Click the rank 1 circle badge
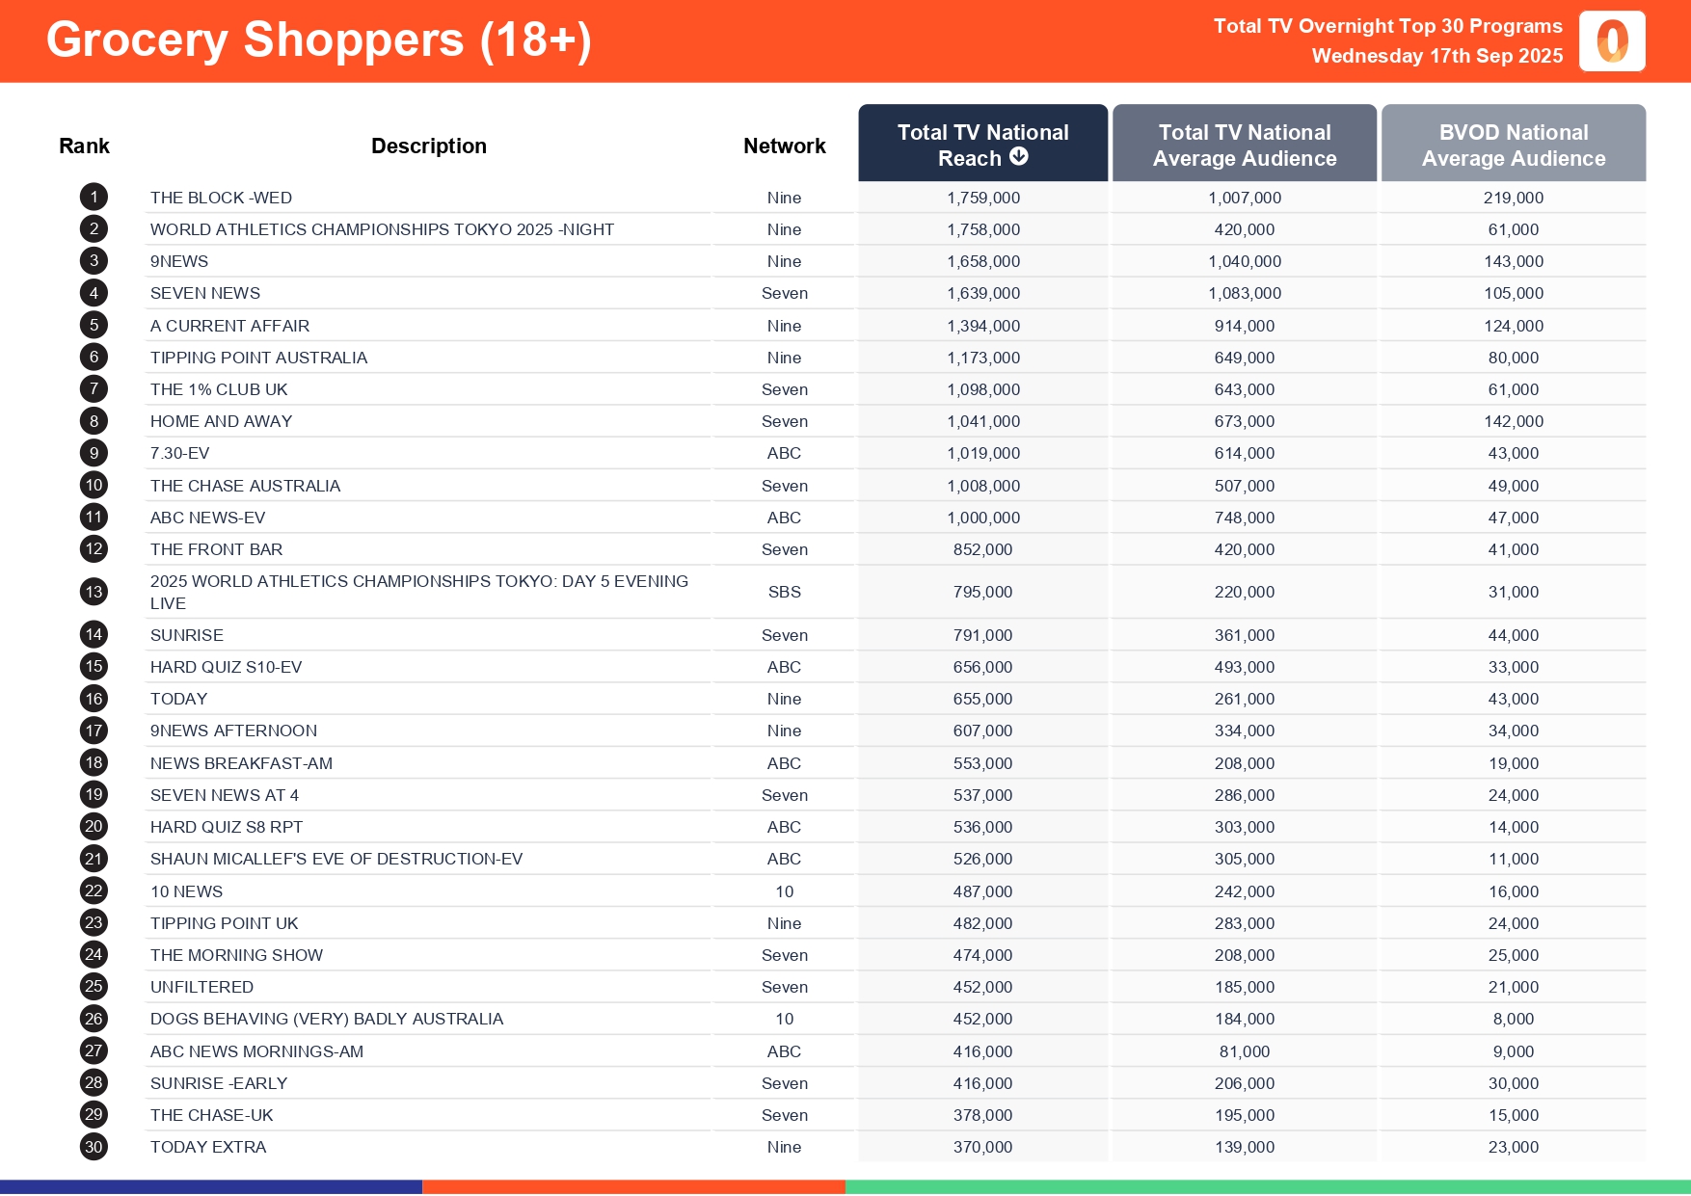This screenshot has height=1196, width=1691. click(x=94, y=198)
